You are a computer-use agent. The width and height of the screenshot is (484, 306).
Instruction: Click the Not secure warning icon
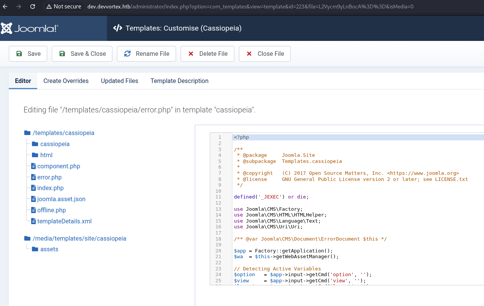49,7
